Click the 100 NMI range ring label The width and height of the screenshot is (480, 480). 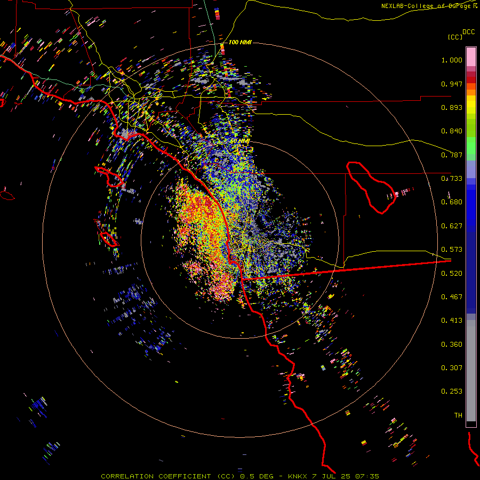click(x=240, y=42)
